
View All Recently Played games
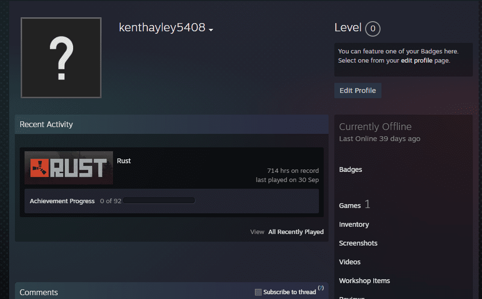[x=296, y=232]
